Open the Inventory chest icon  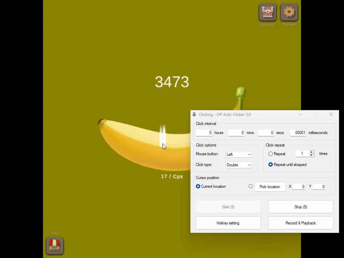point(267,12)
